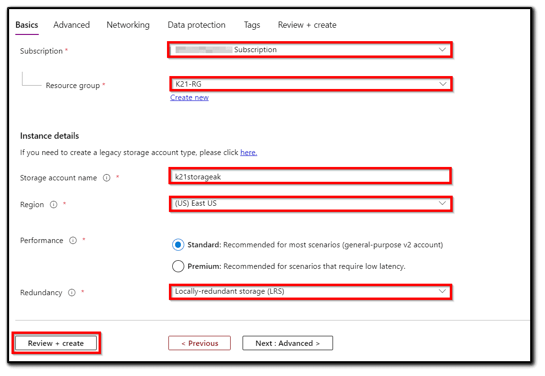The height and width of the screenshot is (376, 545).
Task: Click the Review + create button
Action: coord(56,343)
